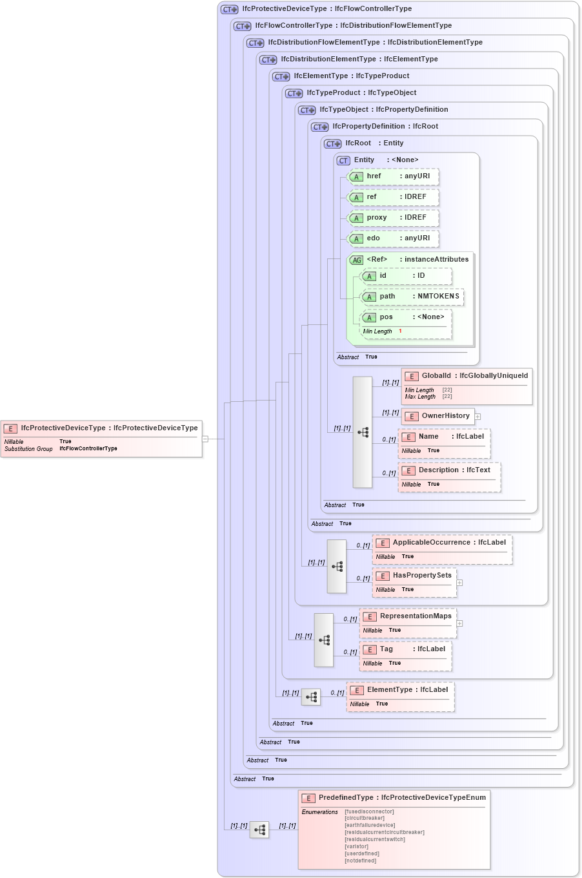The width and height of the screenshot is (582, 878).
Task: Select the A icon beside the ref attribute
Action: coord(356,197)
